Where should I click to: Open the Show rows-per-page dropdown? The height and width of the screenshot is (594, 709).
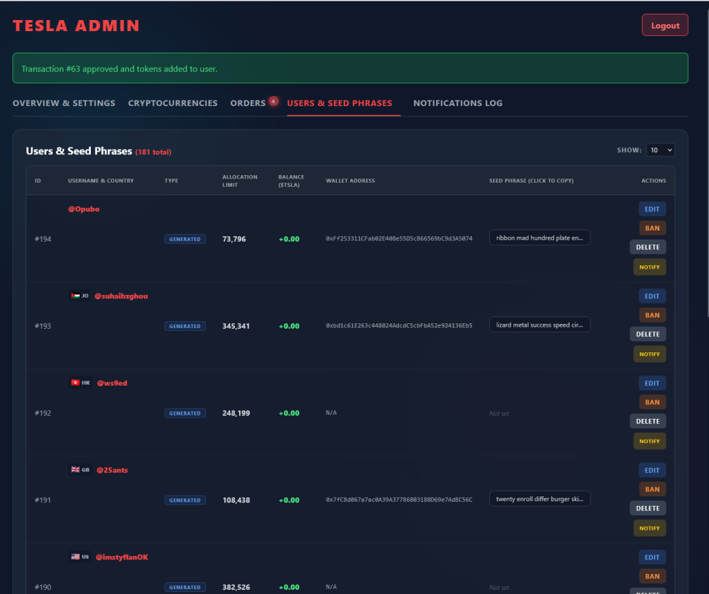point(660,150)
